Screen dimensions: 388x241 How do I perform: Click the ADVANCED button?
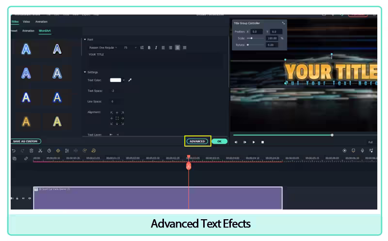pos(197,141)
